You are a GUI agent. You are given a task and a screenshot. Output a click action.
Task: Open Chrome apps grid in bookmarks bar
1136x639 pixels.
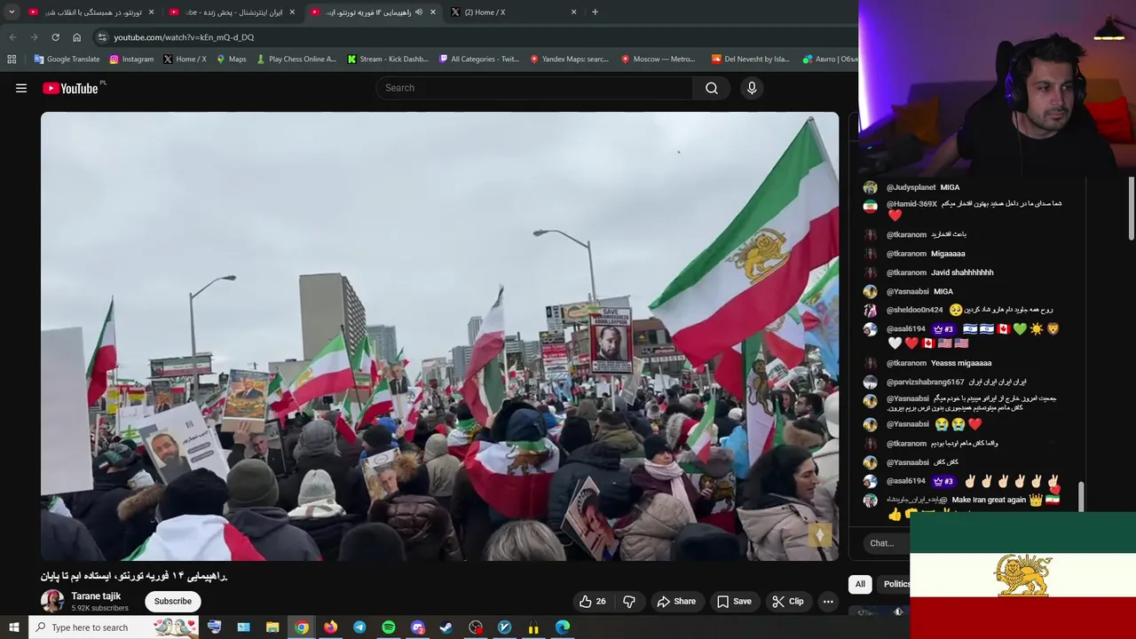pos(12,59)
